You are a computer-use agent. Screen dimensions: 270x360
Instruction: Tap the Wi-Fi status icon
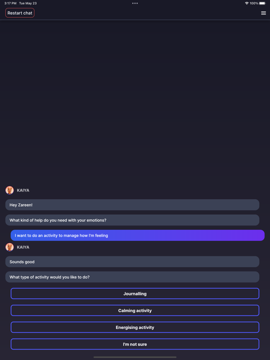point(246,3)
